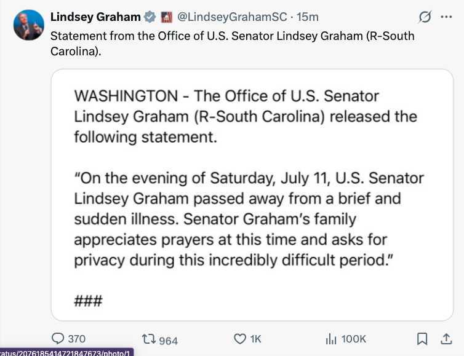
Task: Click the repost arrows icon
Action: tap(149, 339)
